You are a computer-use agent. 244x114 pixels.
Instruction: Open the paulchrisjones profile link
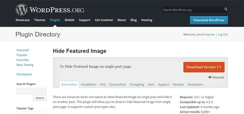(x=206, y=34)
